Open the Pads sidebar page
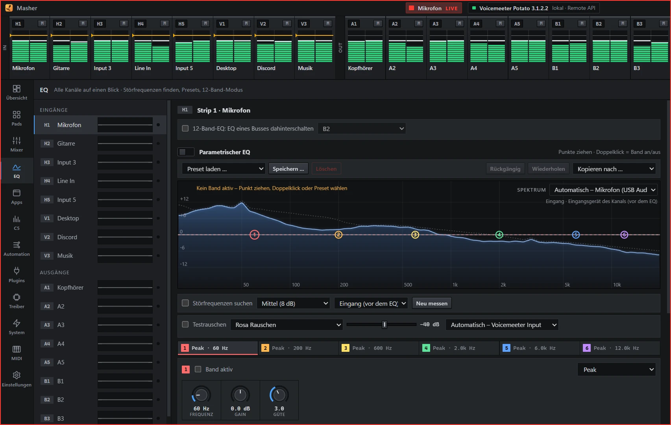 [17, 118]
